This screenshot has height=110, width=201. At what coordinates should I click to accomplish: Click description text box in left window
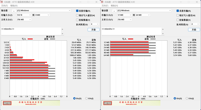(31, 31)
